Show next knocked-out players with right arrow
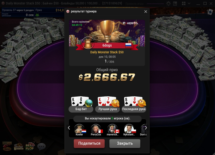This screenshot has width=215, height=155. point(146,128)
